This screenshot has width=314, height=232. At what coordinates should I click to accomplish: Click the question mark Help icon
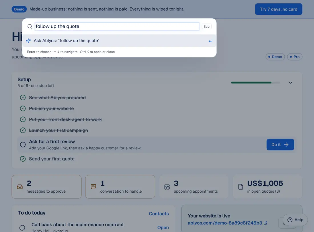[290, 220]
